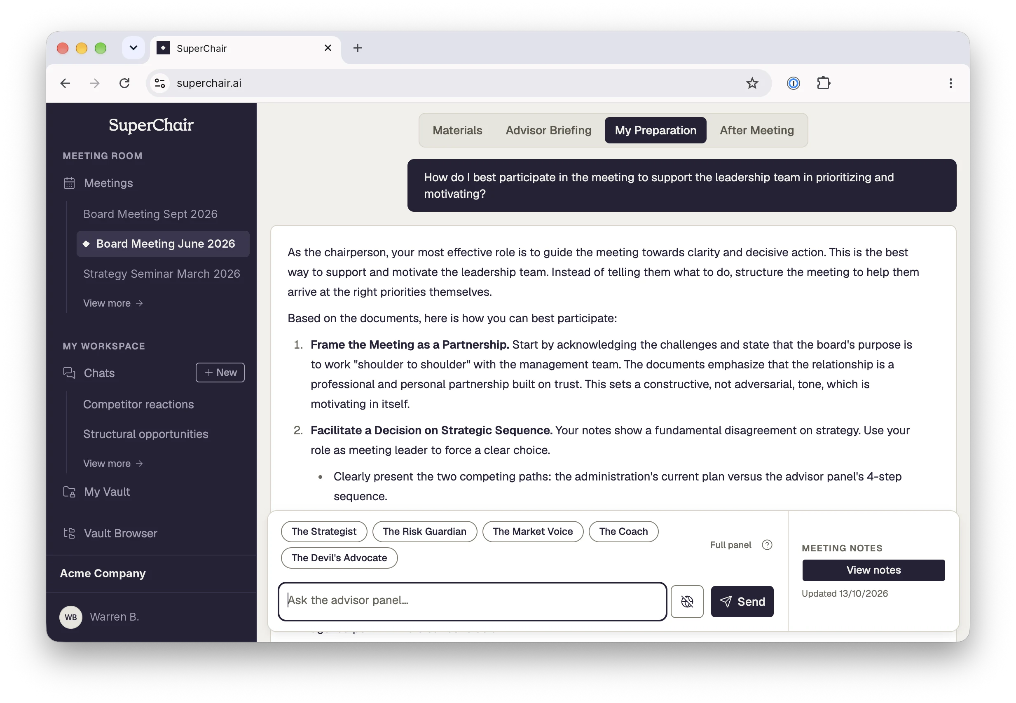Reload the superchair.ai page
The height and width of the screenshot is (703, 1016).
pos(125,83)
